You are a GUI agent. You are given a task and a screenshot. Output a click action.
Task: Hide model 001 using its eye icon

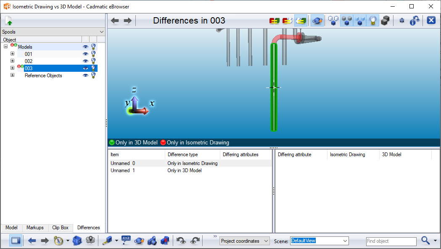tap(86, 54)
